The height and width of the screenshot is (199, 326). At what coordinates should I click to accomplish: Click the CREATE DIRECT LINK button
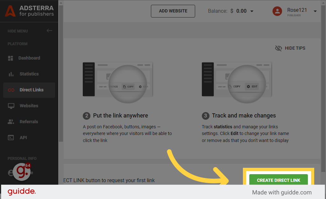pos(278,180)
